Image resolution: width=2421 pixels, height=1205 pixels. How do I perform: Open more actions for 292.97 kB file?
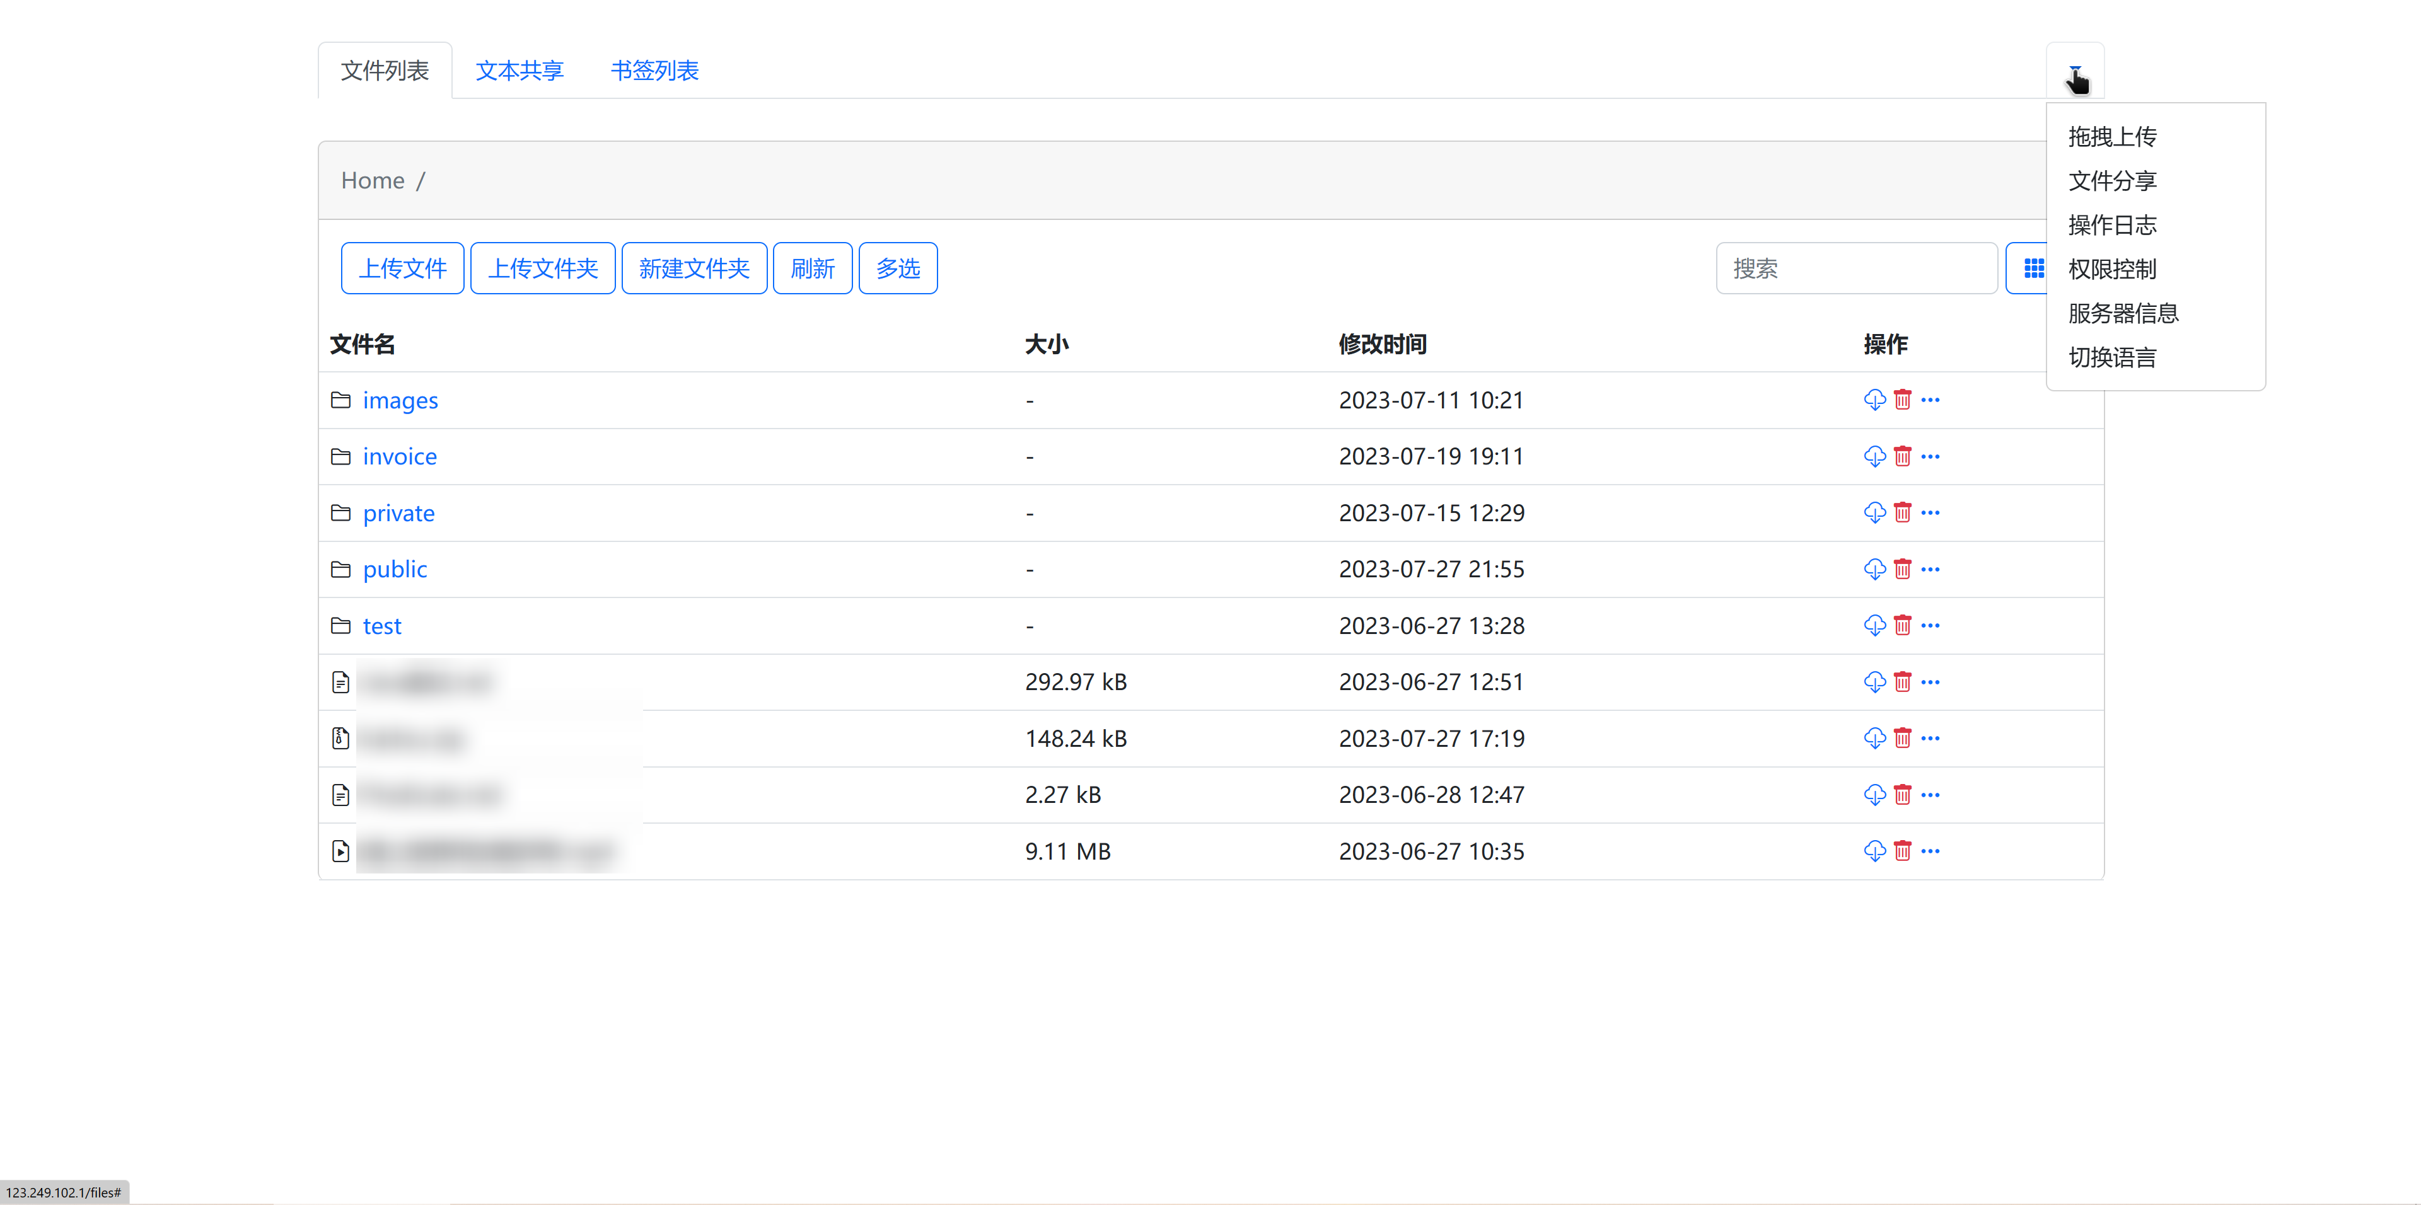pyautogui.click(x=1930, y=682)
